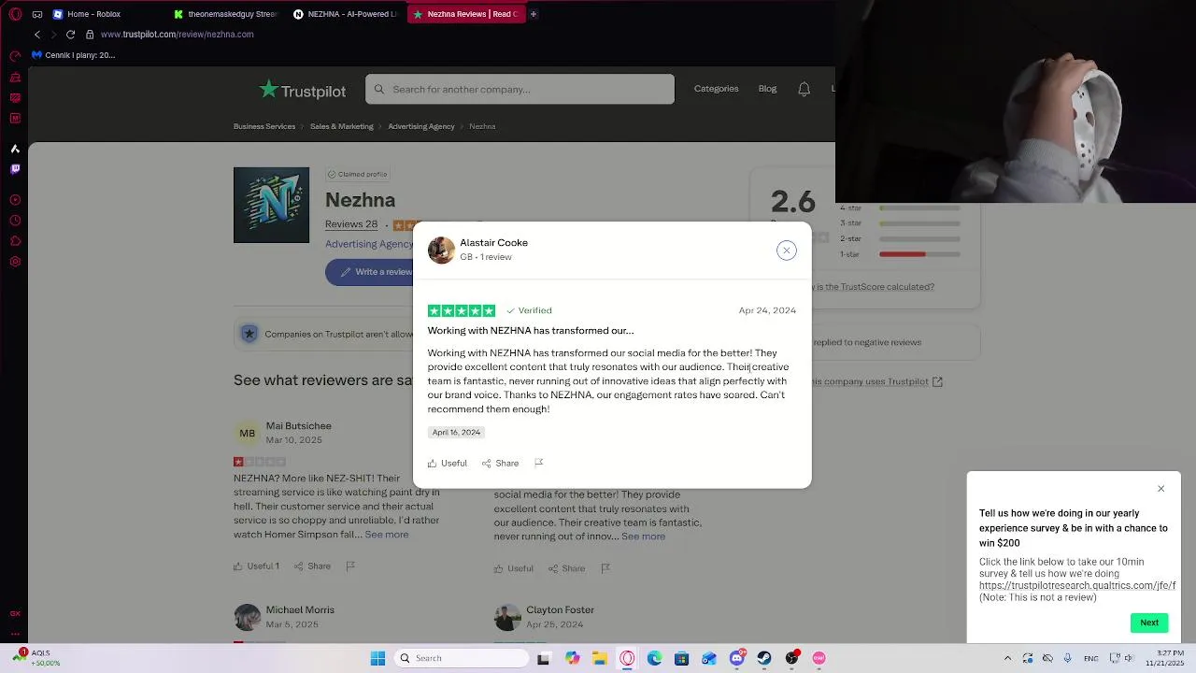
Task: Open the Qualtrics survey link
Action: tap(1077, 585)
